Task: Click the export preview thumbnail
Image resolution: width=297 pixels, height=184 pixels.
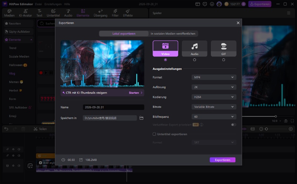Action: [102, 64]
